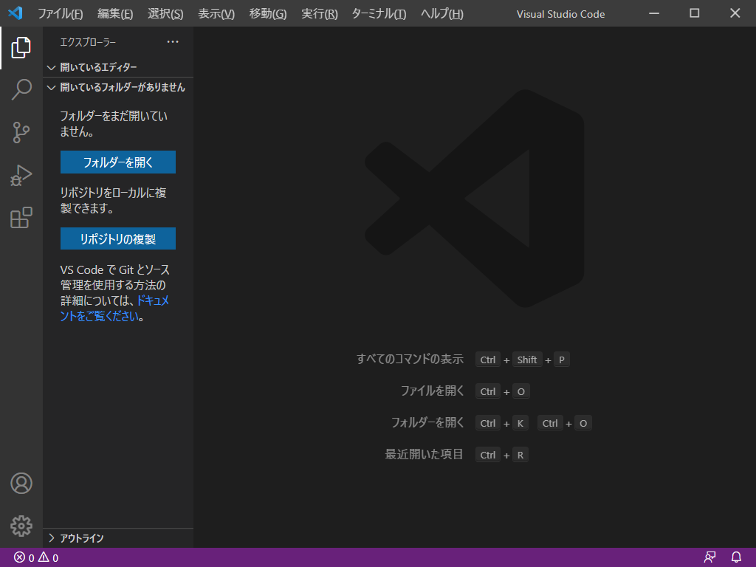Click the VS Code logo in title bar
The width and height of the screenshot is (756, 567).
(x=16, y=13)
